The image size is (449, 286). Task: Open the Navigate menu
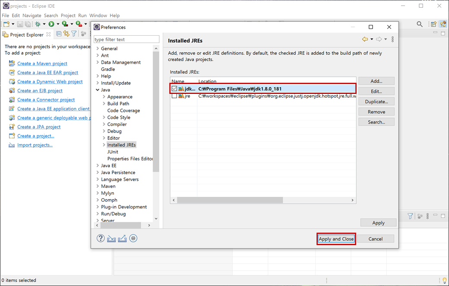32,16
